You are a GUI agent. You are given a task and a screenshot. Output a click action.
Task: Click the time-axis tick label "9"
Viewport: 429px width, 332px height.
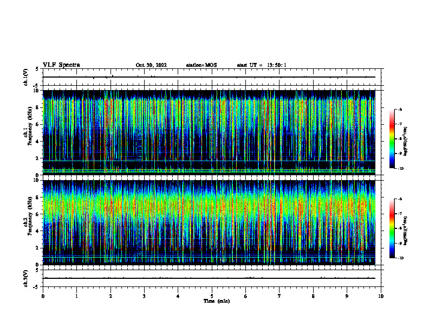347,296
